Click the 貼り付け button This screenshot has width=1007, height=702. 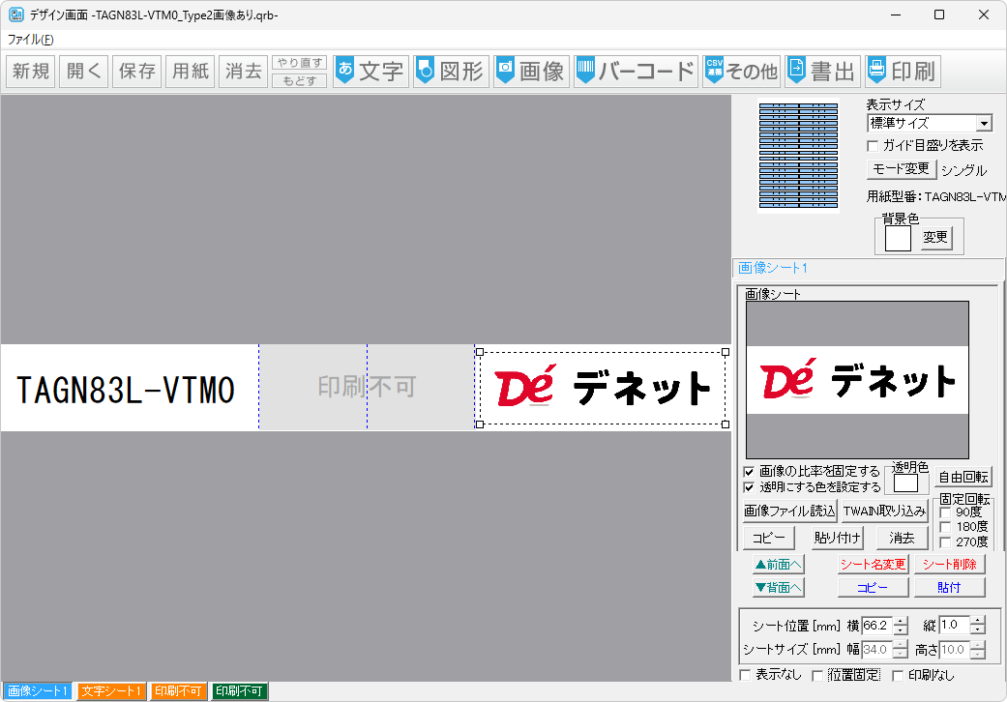[836, 538]
